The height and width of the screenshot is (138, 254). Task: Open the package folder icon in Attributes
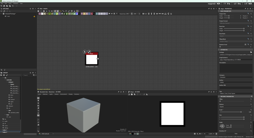[x=251, y=52]
